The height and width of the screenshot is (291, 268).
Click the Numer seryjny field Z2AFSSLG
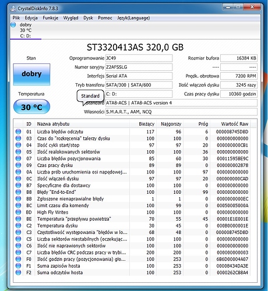tap(139, 67)
